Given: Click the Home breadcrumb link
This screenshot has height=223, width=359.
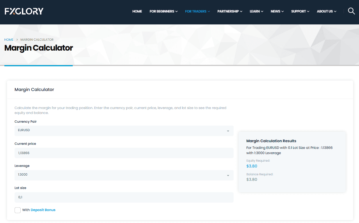Looking at the screenshot, I should [x=9, y=40].
